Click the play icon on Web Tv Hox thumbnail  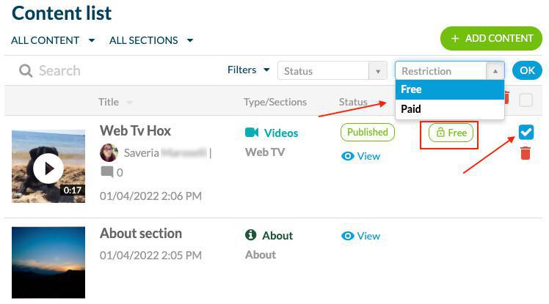(48, 168)
